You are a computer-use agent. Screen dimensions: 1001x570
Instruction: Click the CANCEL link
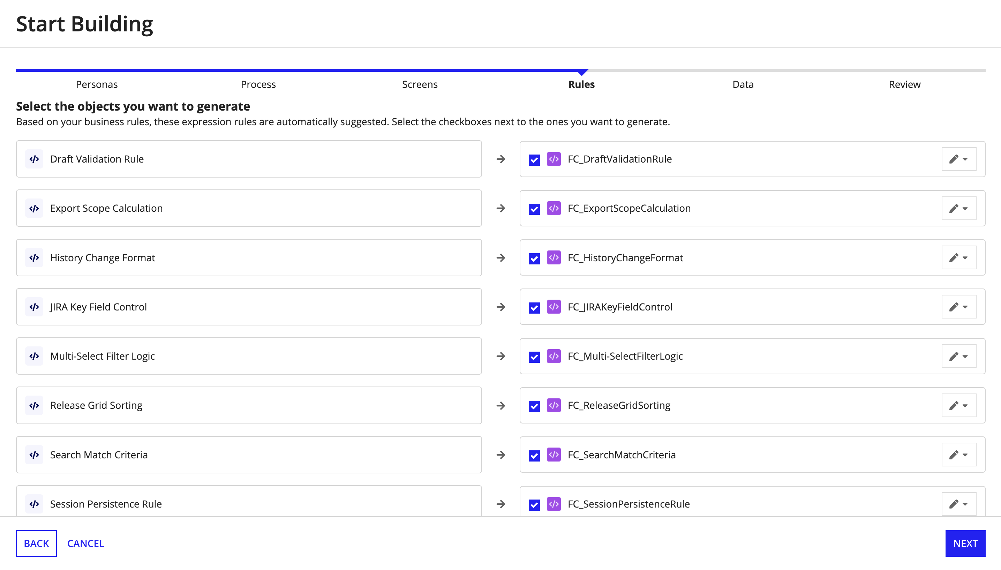tap(86, 543)
